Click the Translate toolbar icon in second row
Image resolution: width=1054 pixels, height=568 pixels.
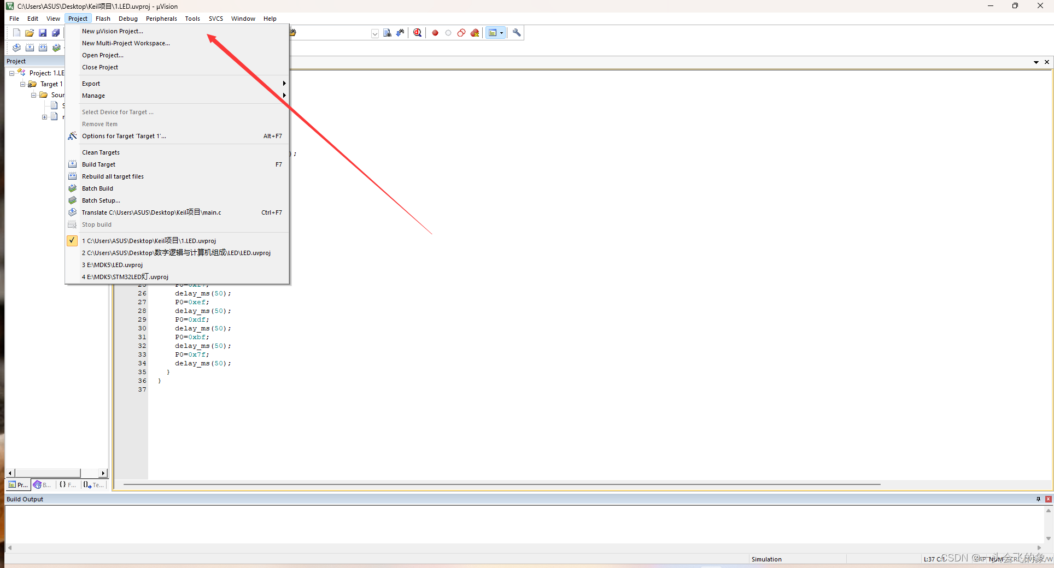[16, 48]
